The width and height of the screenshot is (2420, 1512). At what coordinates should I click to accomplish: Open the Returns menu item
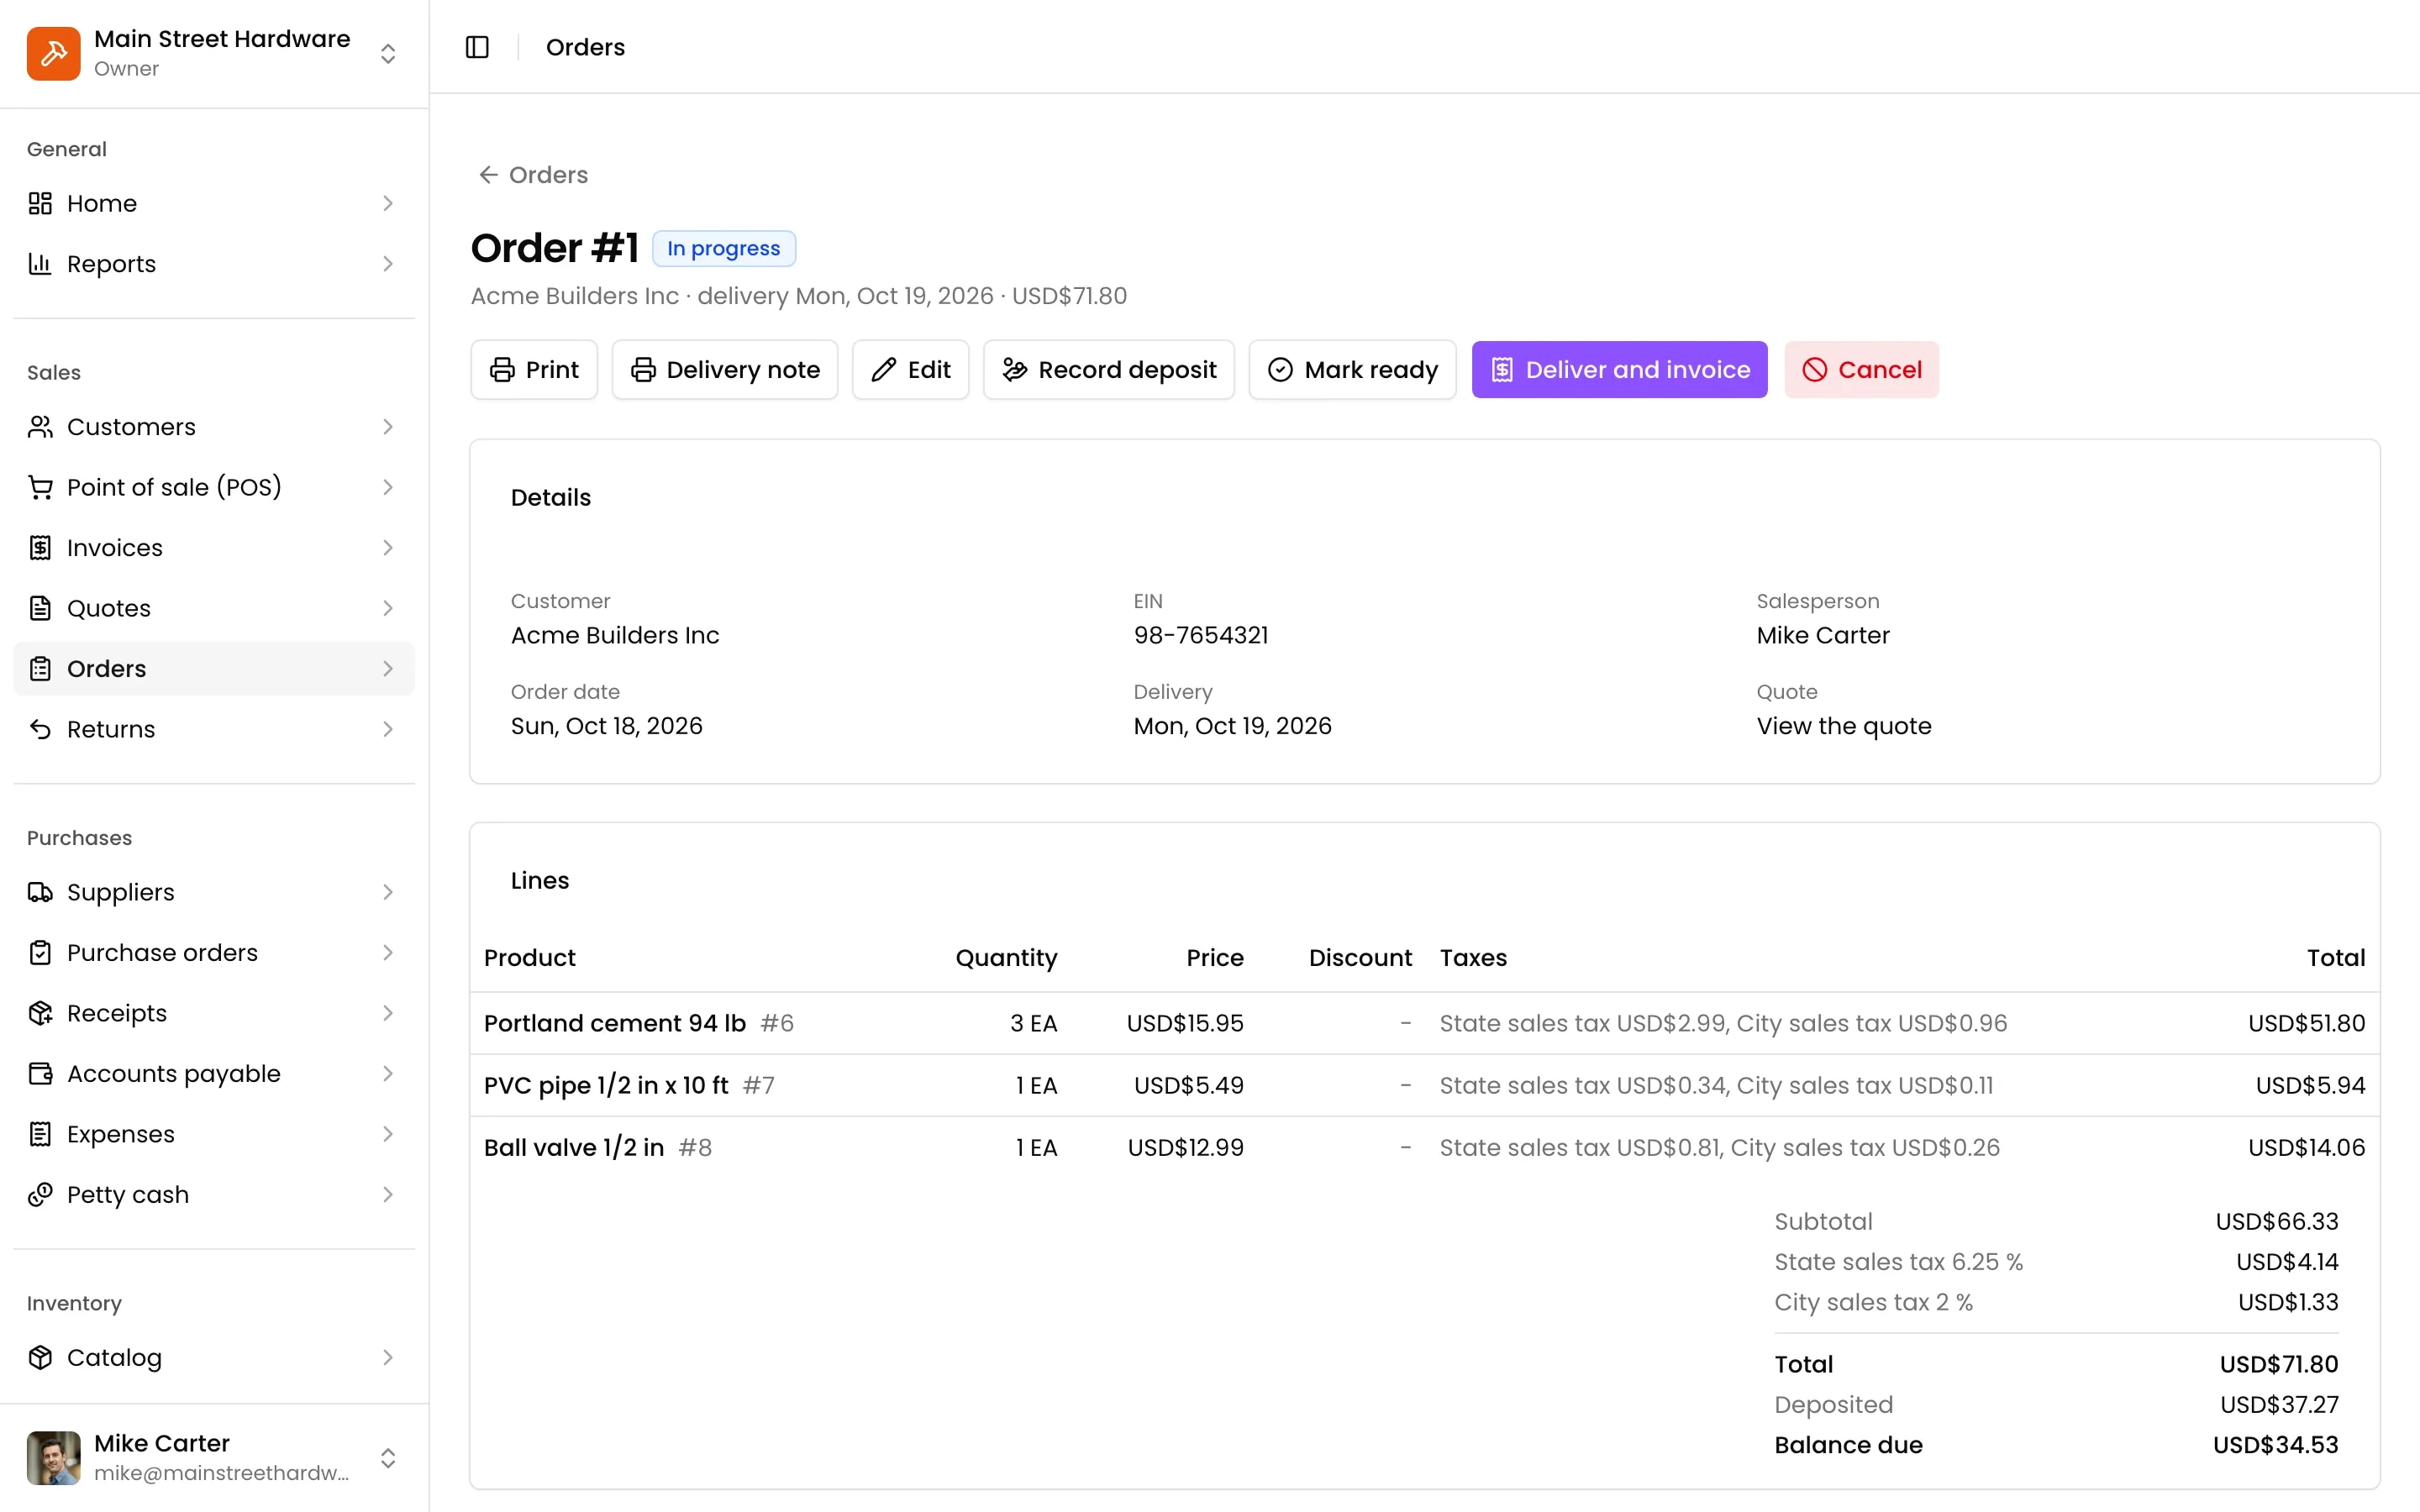coord(214,729)
